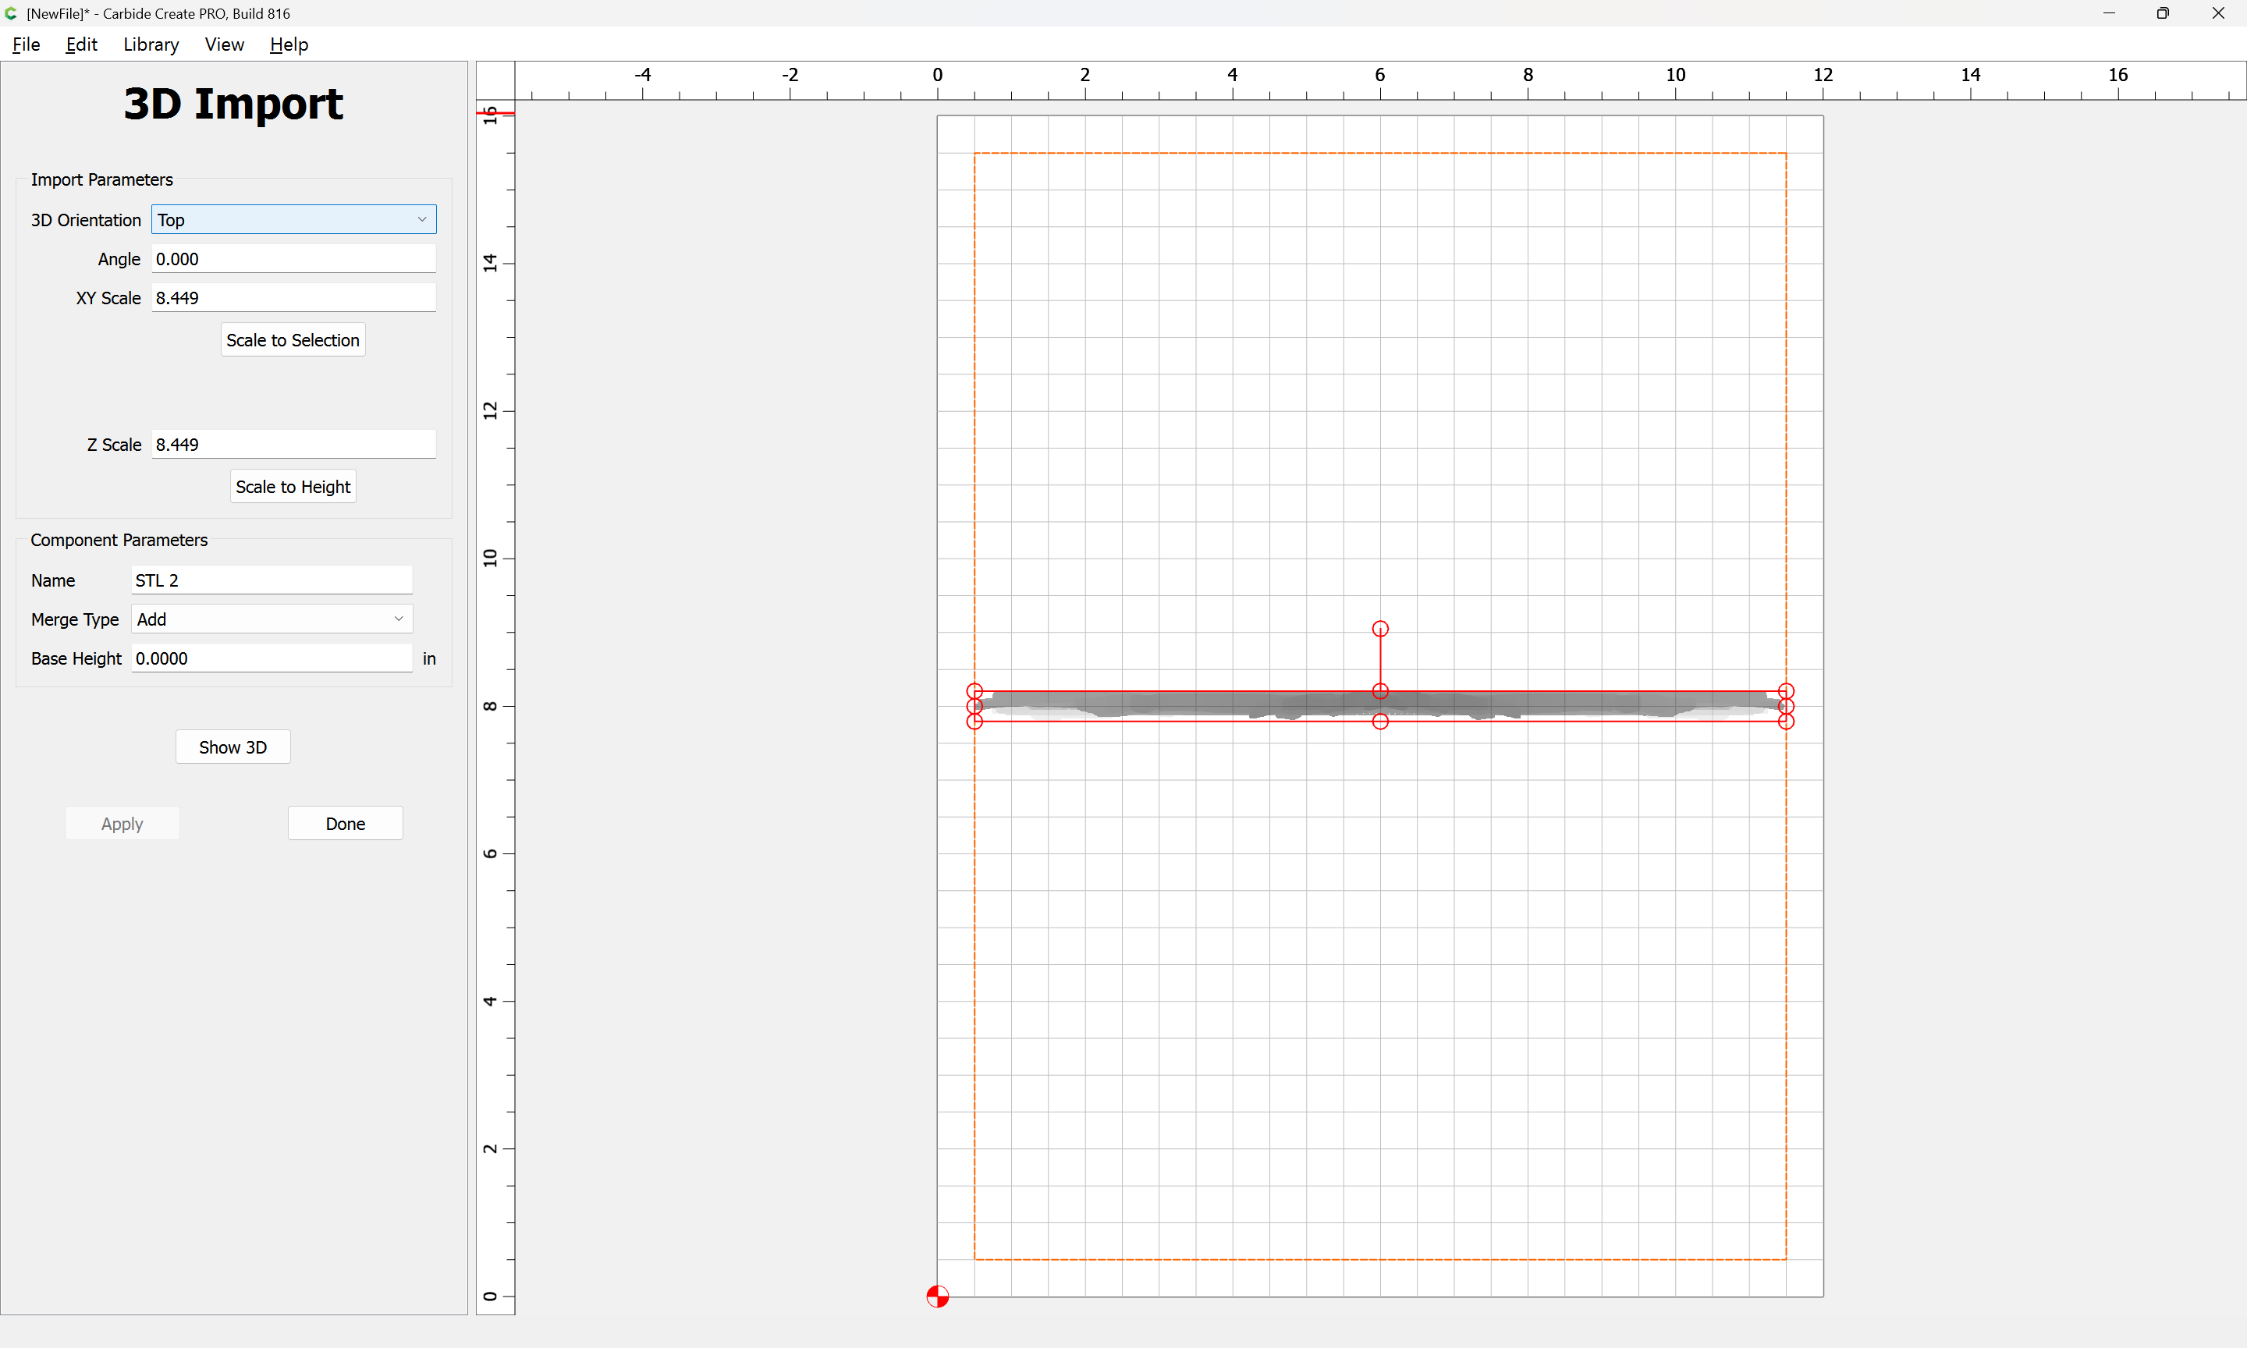
Task: Open the Library menu
Action: (151, 44)
